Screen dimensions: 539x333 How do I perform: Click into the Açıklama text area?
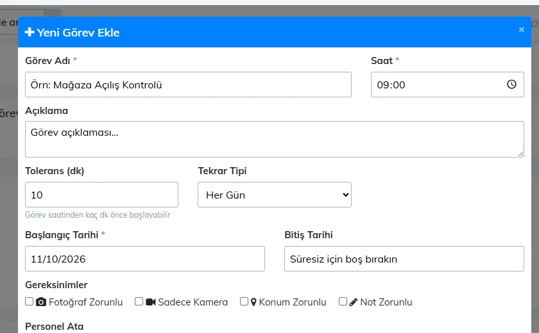coord(275,139)
